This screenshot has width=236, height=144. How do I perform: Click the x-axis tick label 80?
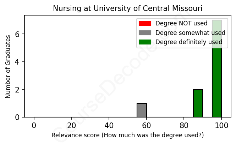coord(184,125)
